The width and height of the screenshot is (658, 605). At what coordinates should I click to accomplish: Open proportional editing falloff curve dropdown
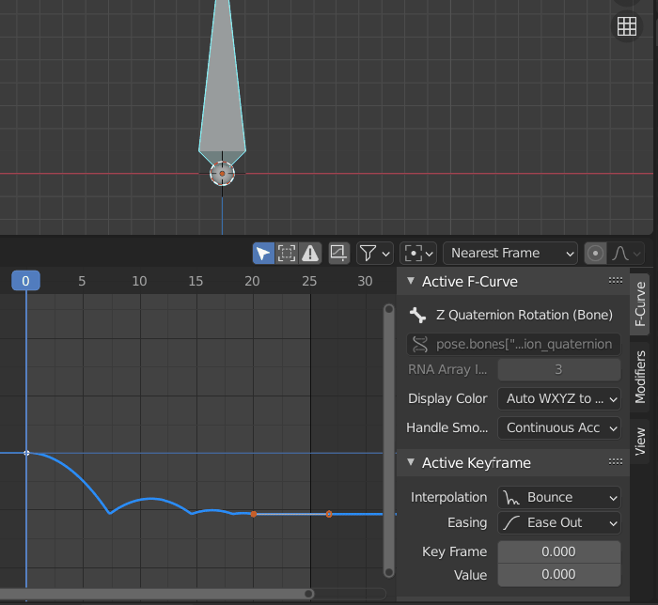click(626, 254)
